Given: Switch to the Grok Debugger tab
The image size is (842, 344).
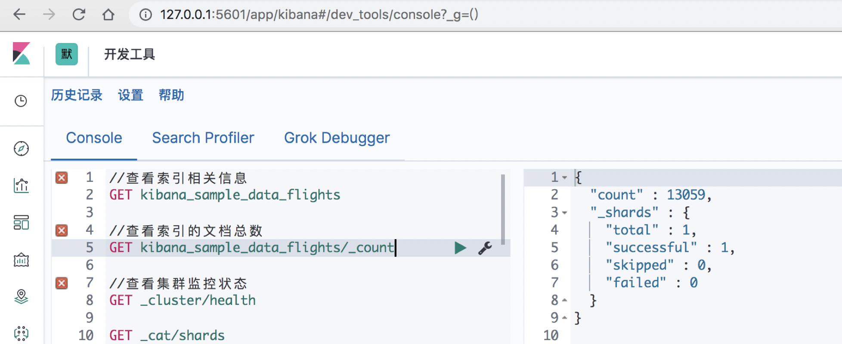Looking at the screenshot, I should coord(337,138).
